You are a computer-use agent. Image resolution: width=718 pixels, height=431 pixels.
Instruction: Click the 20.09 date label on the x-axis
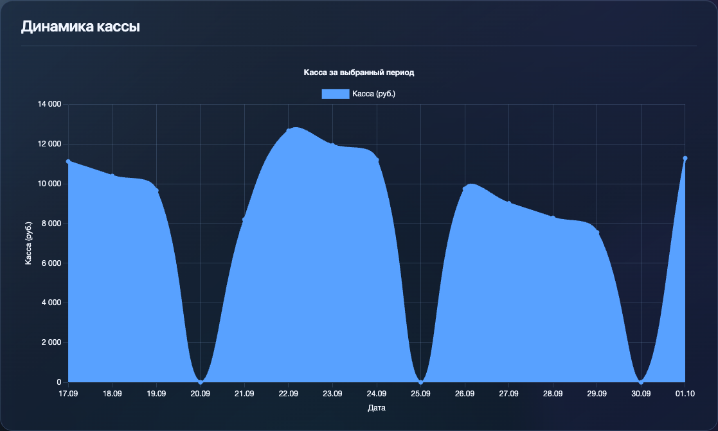[200, 394]
